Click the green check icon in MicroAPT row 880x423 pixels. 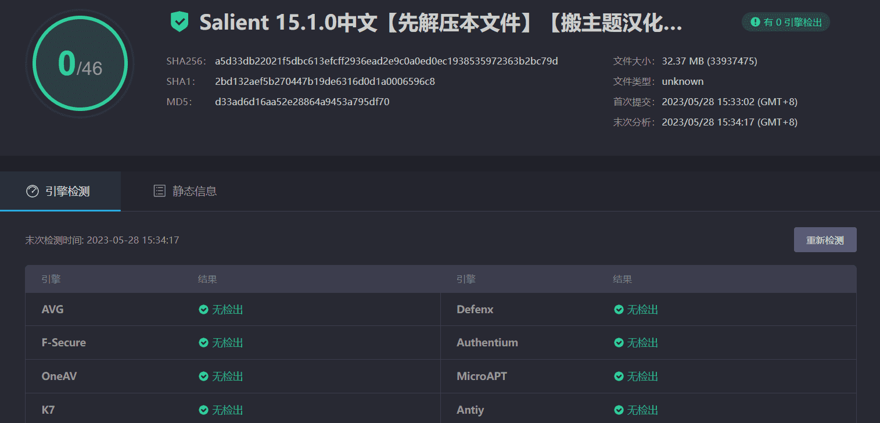pyautogui.click(x=619, y=377)
